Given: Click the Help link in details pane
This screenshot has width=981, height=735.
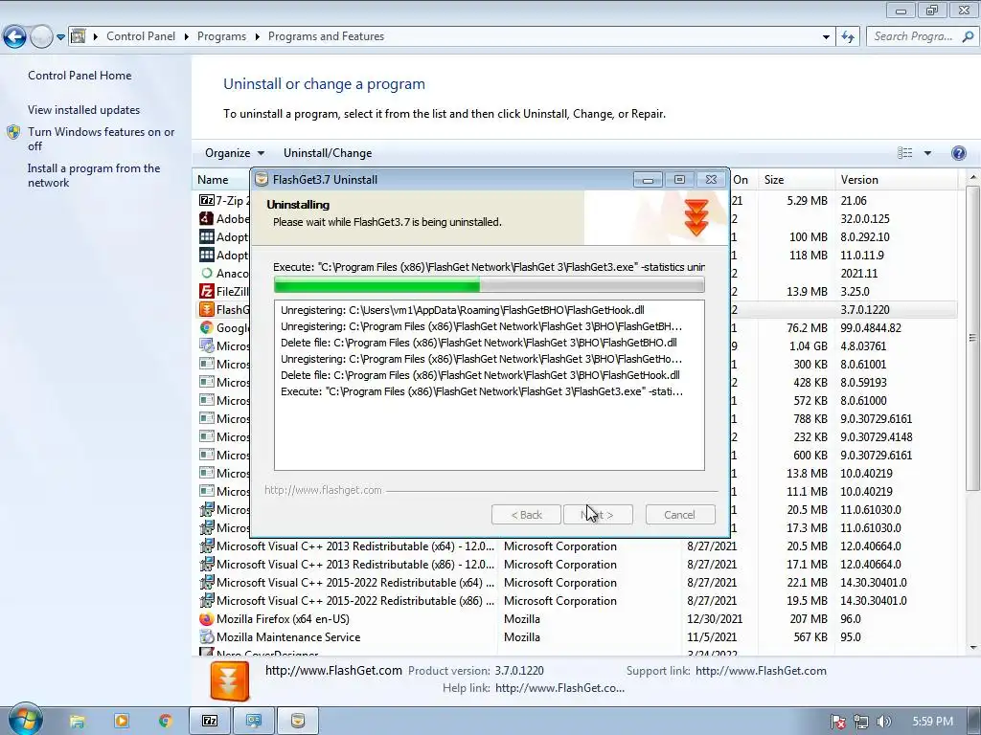Looking at the screenshot, I should [559, 688].
